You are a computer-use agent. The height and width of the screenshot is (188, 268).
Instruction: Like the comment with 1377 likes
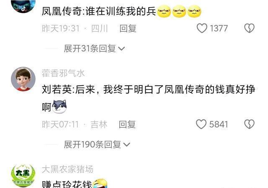tap(202, 28)
